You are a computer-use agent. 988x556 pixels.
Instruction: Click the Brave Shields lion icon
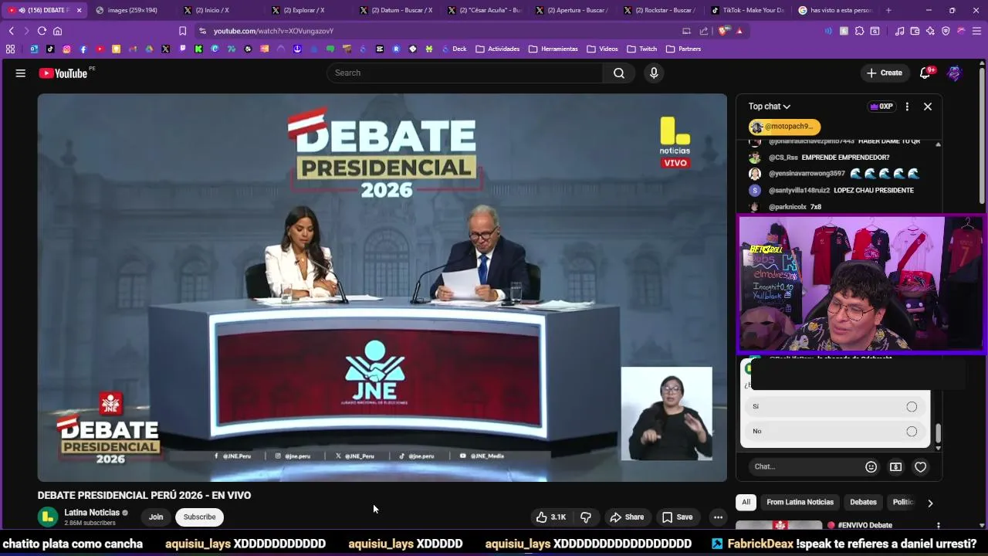pos(723,31)
